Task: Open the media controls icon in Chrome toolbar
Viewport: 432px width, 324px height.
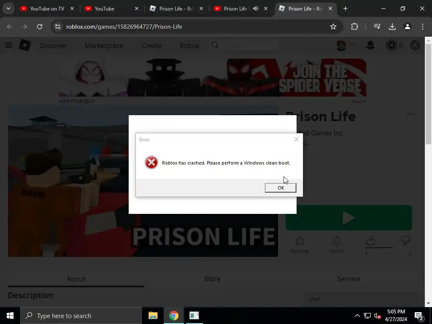Action: pos(377,27)
